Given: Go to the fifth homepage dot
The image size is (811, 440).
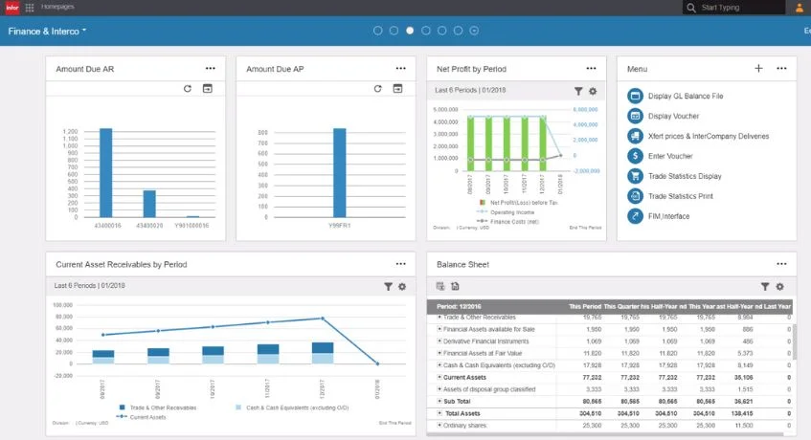Looking at the screenshot, I should point(441,31).
